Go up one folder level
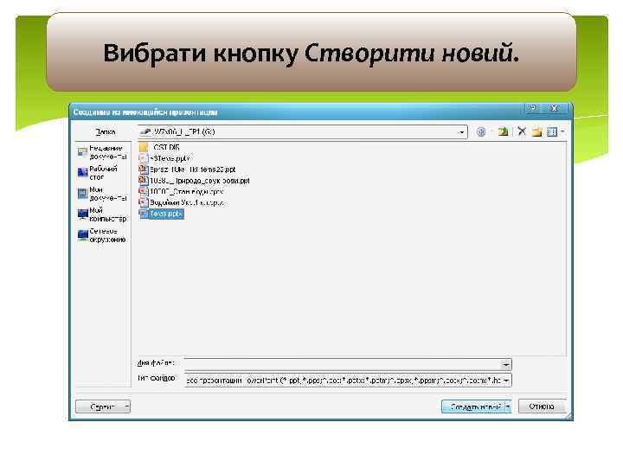This screenshot has height=467, width=623. (x=503, y=131)
